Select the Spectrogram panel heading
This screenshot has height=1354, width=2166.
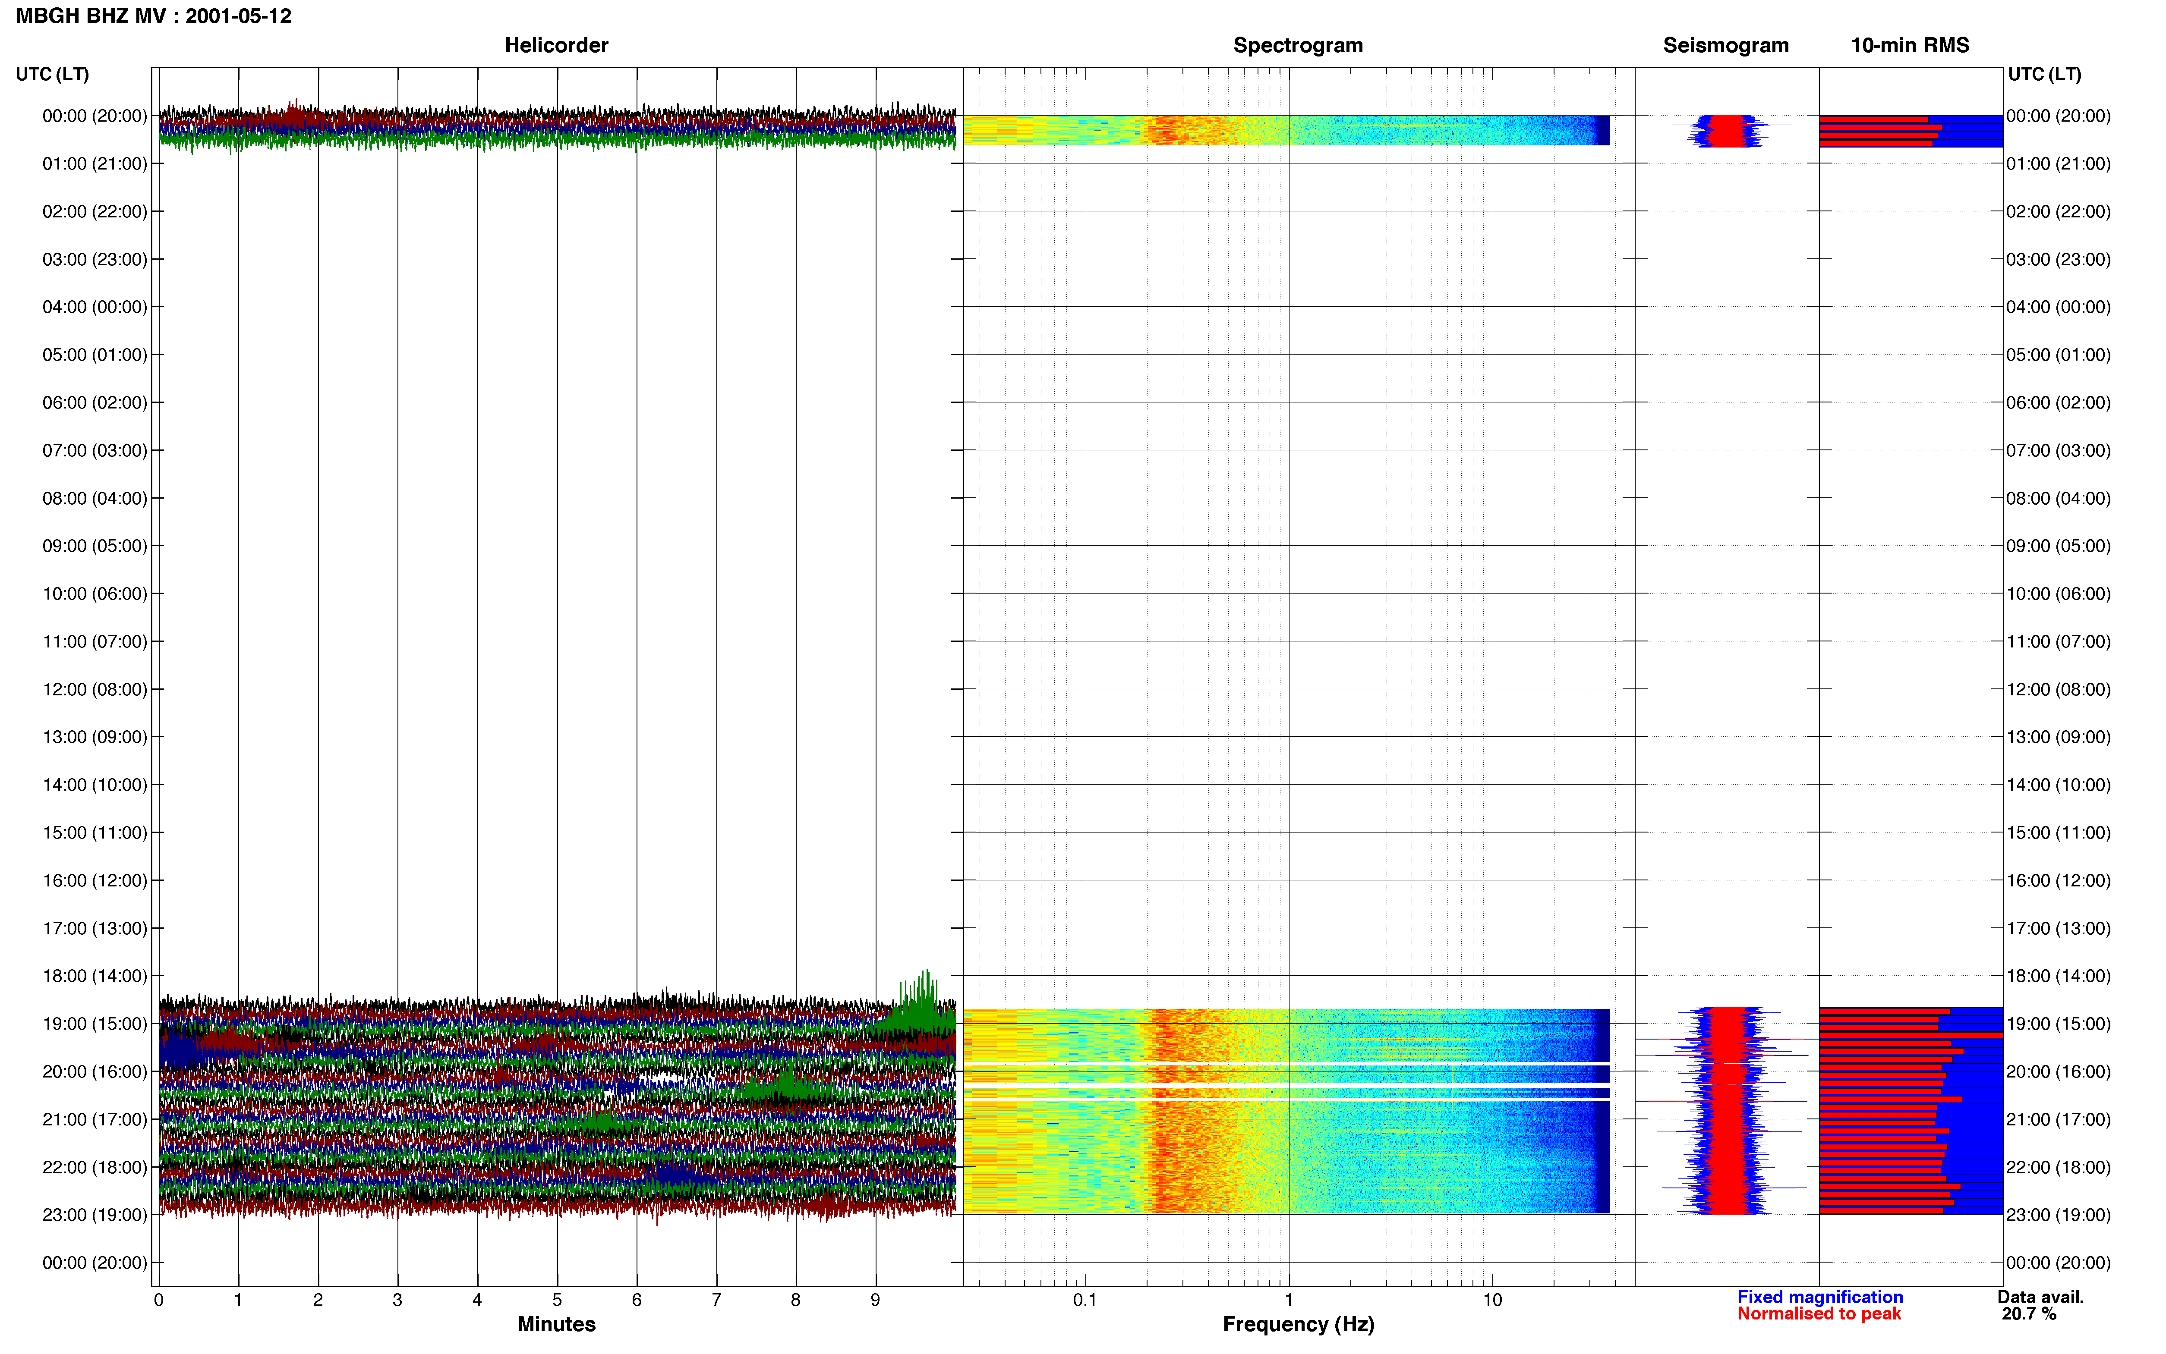tap(1298, 45)
